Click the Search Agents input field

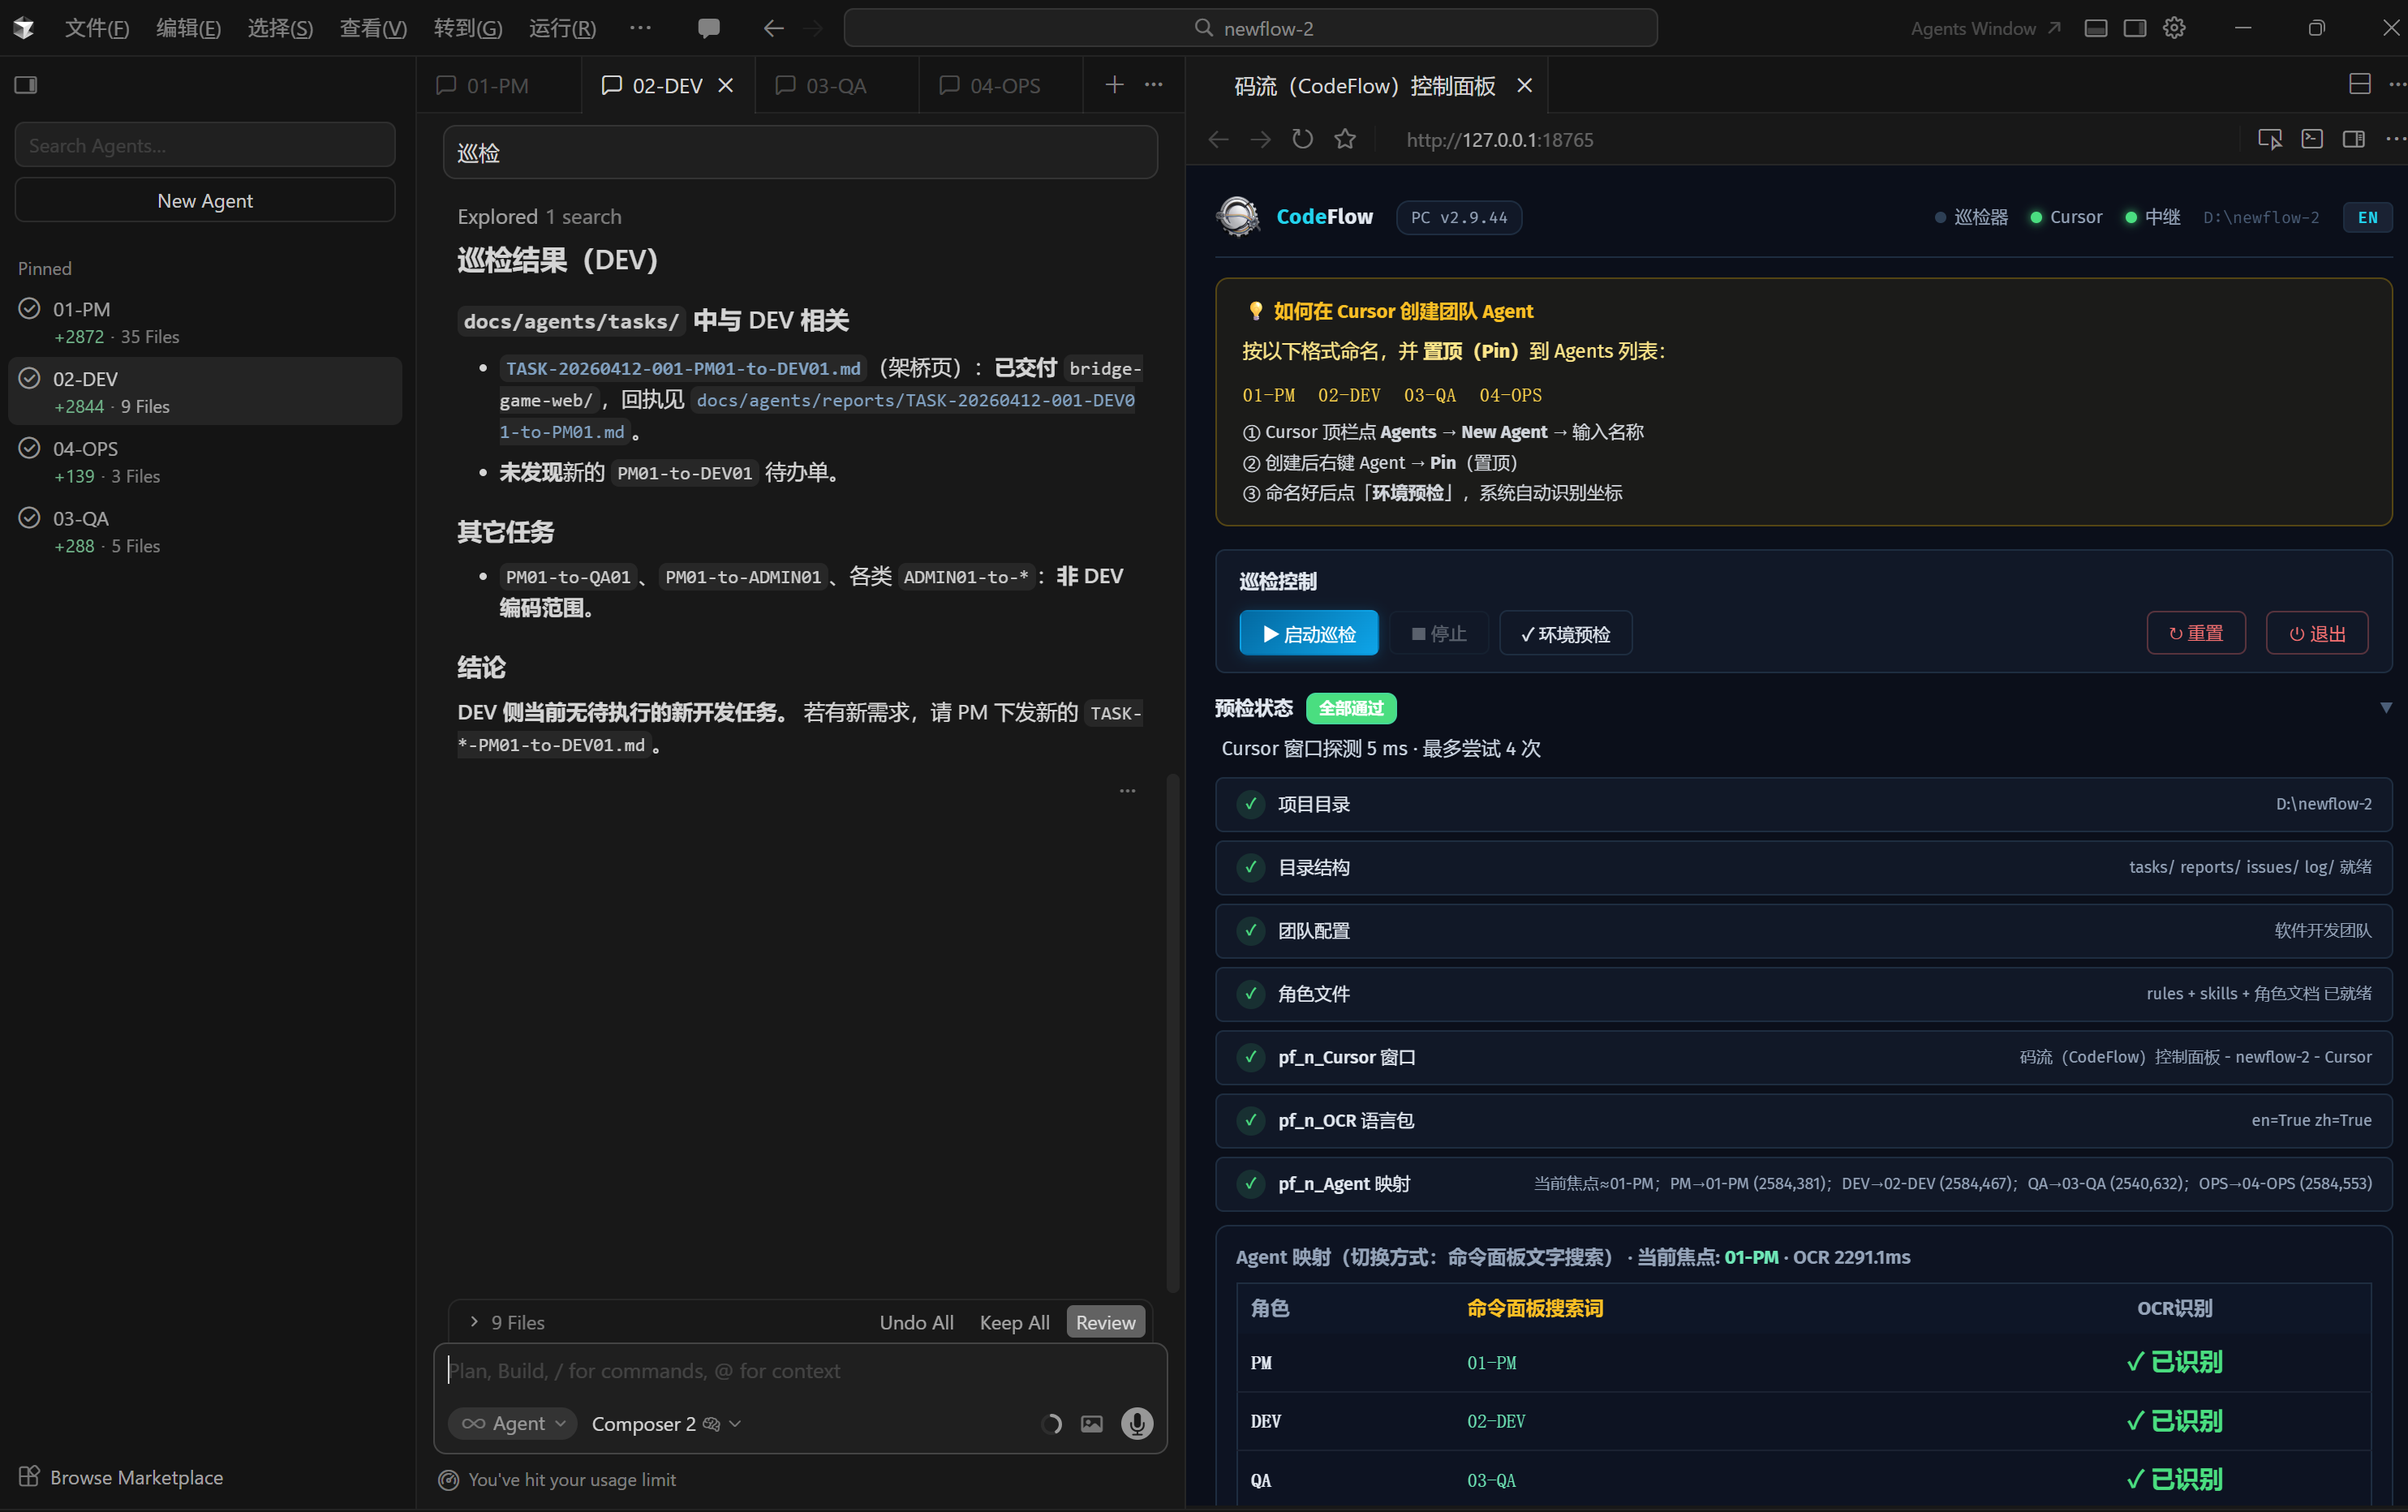[x=205, y=145]
